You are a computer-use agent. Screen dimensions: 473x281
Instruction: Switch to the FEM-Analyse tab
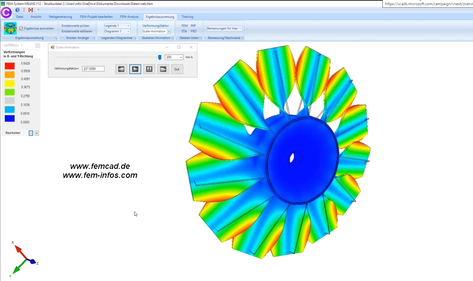(129, 17)
